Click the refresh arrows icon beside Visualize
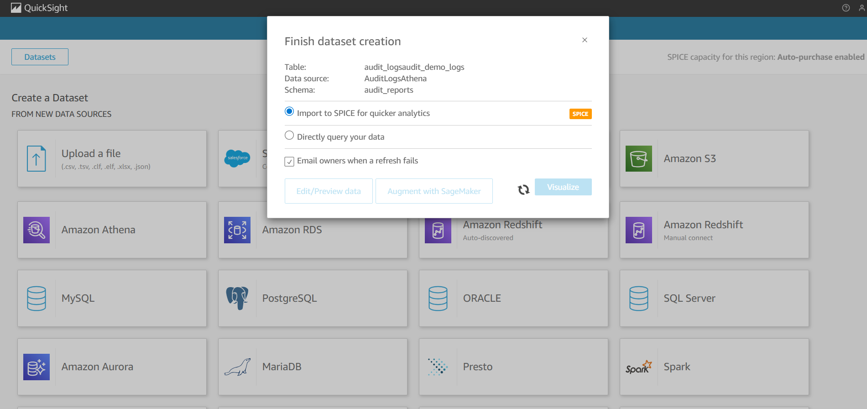This screenshot has height=409, width=867. click(523, 189)
